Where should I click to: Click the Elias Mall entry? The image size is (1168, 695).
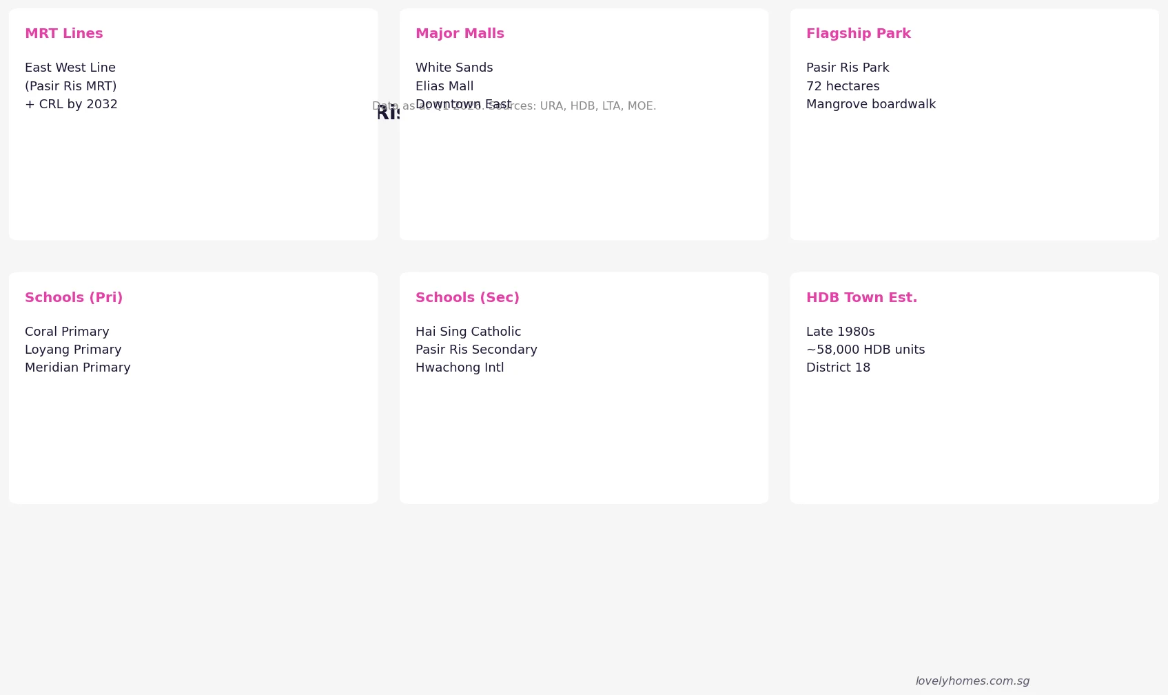[x=444, y=86]
